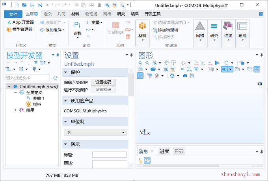Click the Undo arrow icon
The width and height of the screenshot is (268, 181).
(54, 5)
